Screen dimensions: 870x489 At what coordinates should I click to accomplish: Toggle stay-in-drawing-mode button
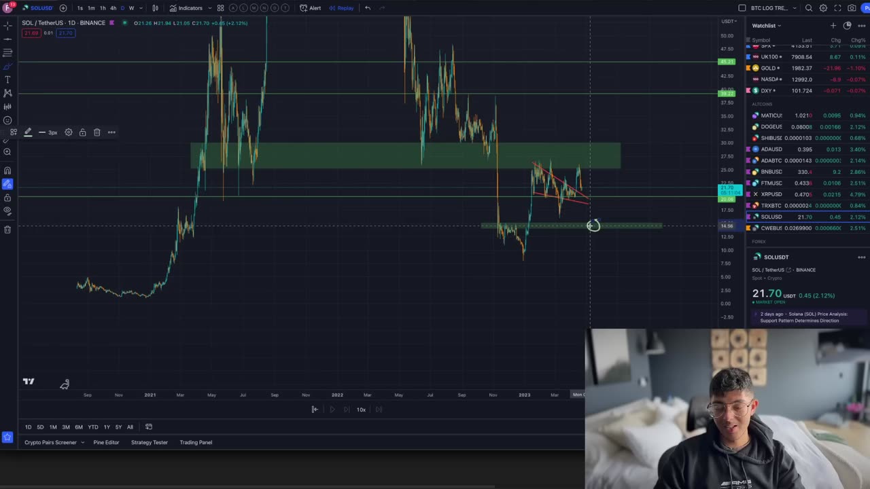[7, 184]
